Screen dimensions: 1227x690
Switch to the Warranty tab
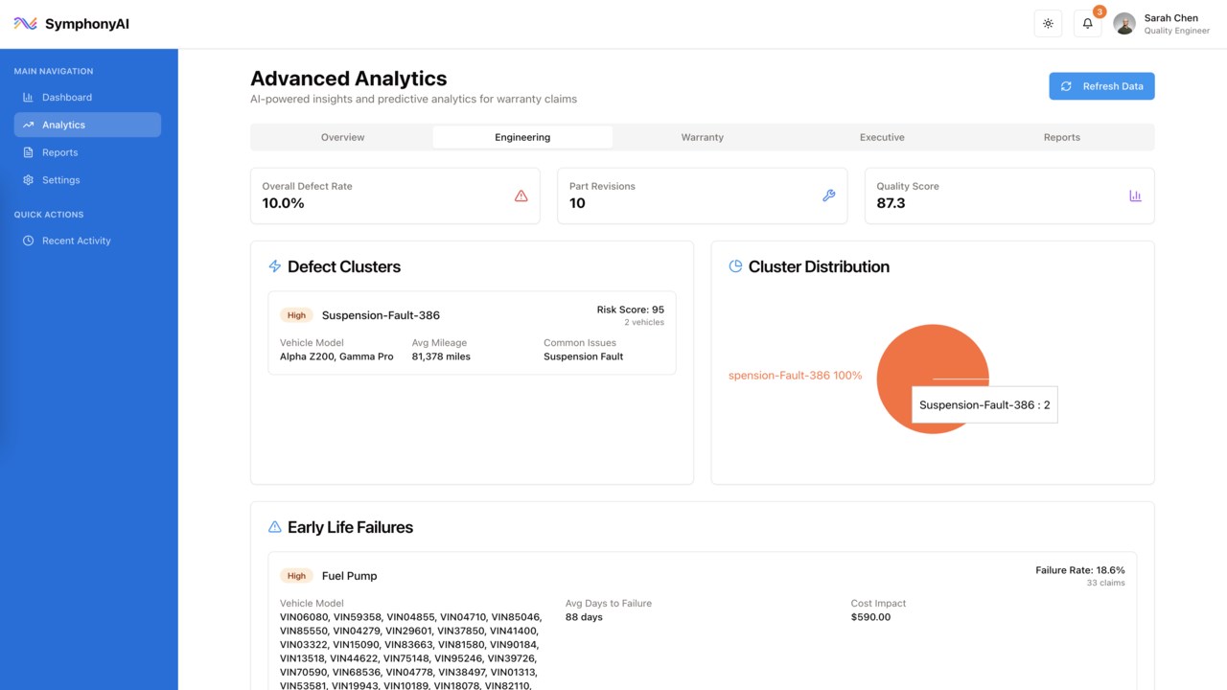[x=702, y=137]
